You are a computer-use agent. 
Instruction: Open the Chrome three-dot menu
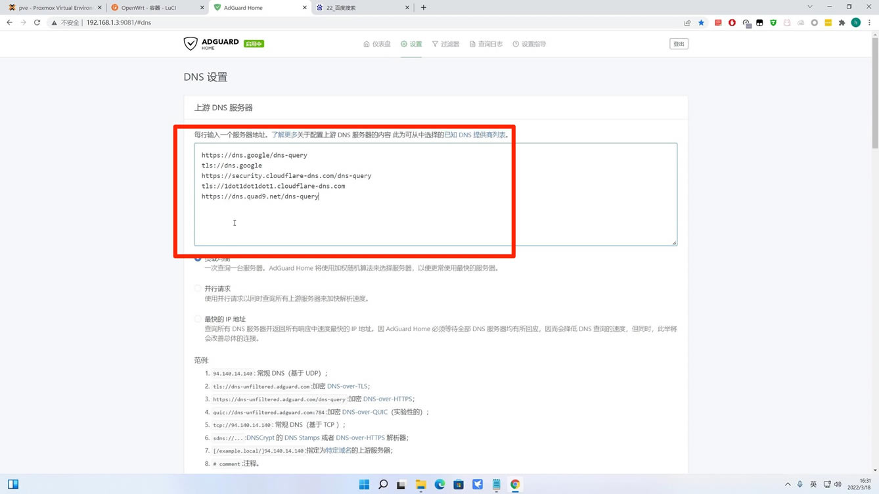(870, 23)
